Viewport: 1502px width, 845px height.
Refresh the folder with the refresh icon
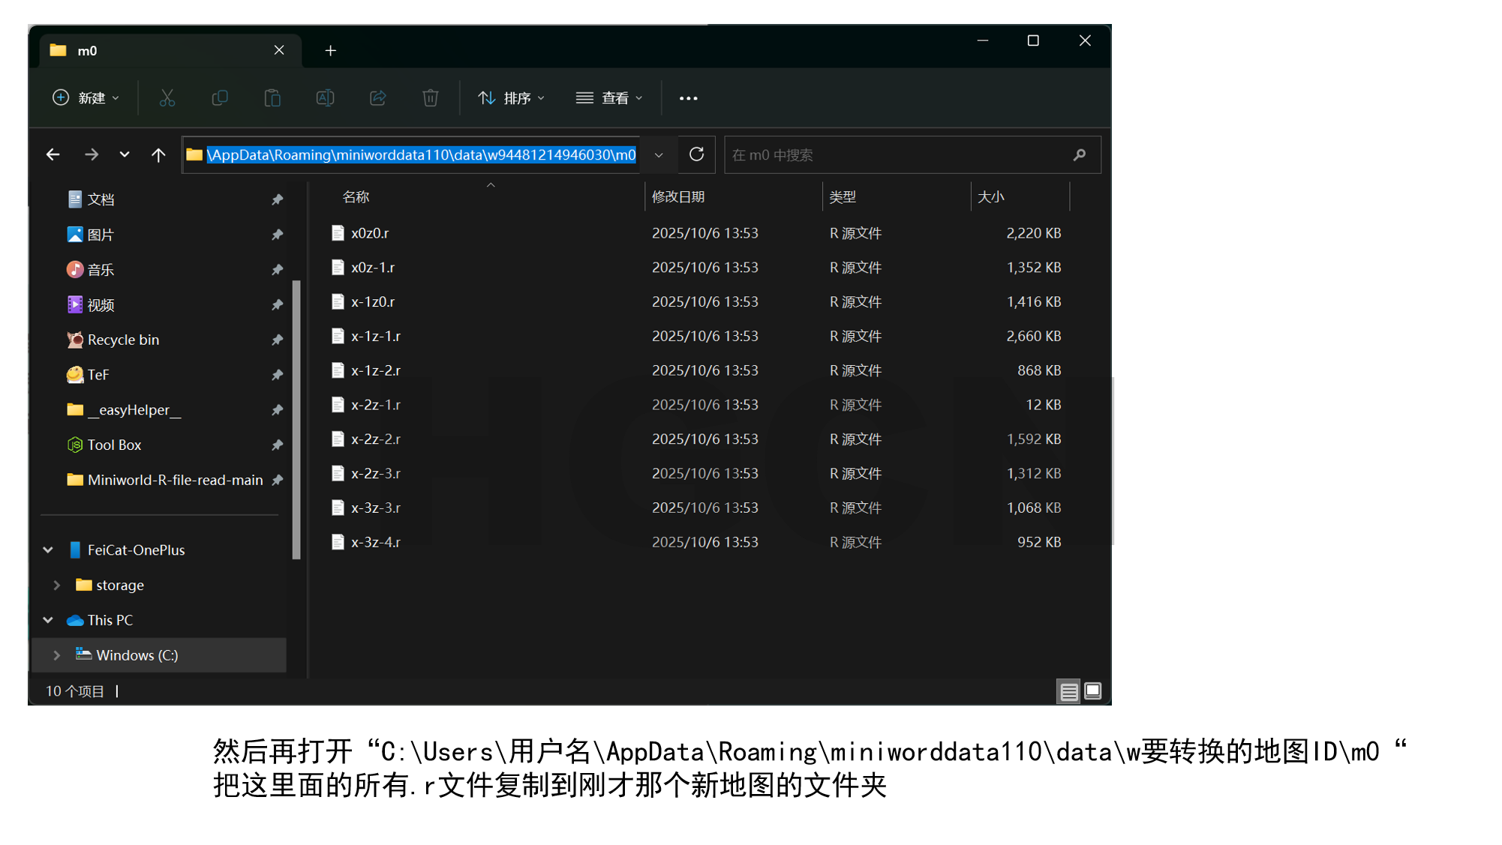pyautogui.click(x=696, y=154)
